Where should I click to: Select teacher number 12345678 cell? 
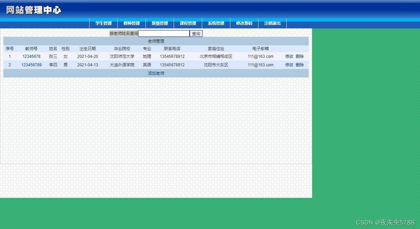[x=32, y=56]
